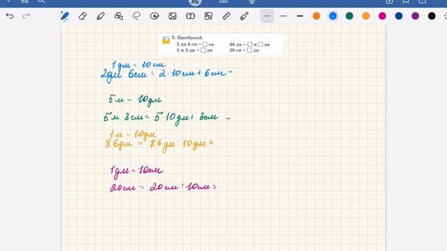Toggle the Ruler tool
447x251 pixels.
pyautogui.click(x=226, y=16)
